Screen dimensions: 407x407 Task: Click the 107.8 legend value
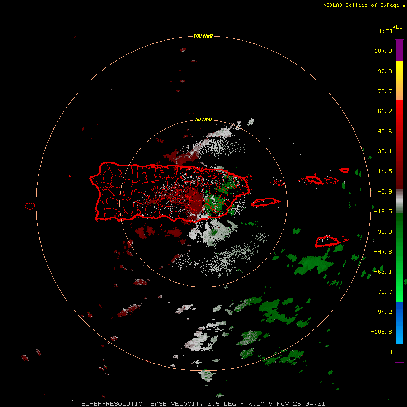click(x=383, y=51)
